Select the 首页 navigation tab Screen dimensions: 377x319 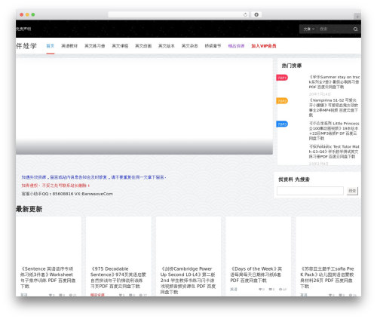(x=51, y=46)
